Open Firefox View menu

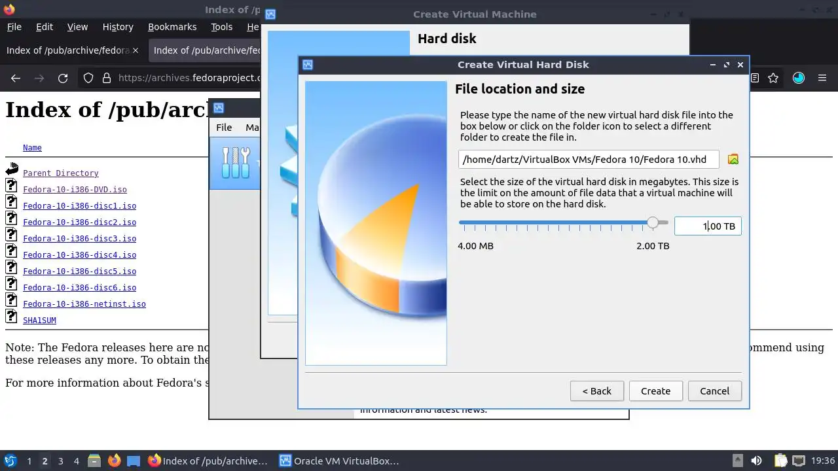(77, 27)
